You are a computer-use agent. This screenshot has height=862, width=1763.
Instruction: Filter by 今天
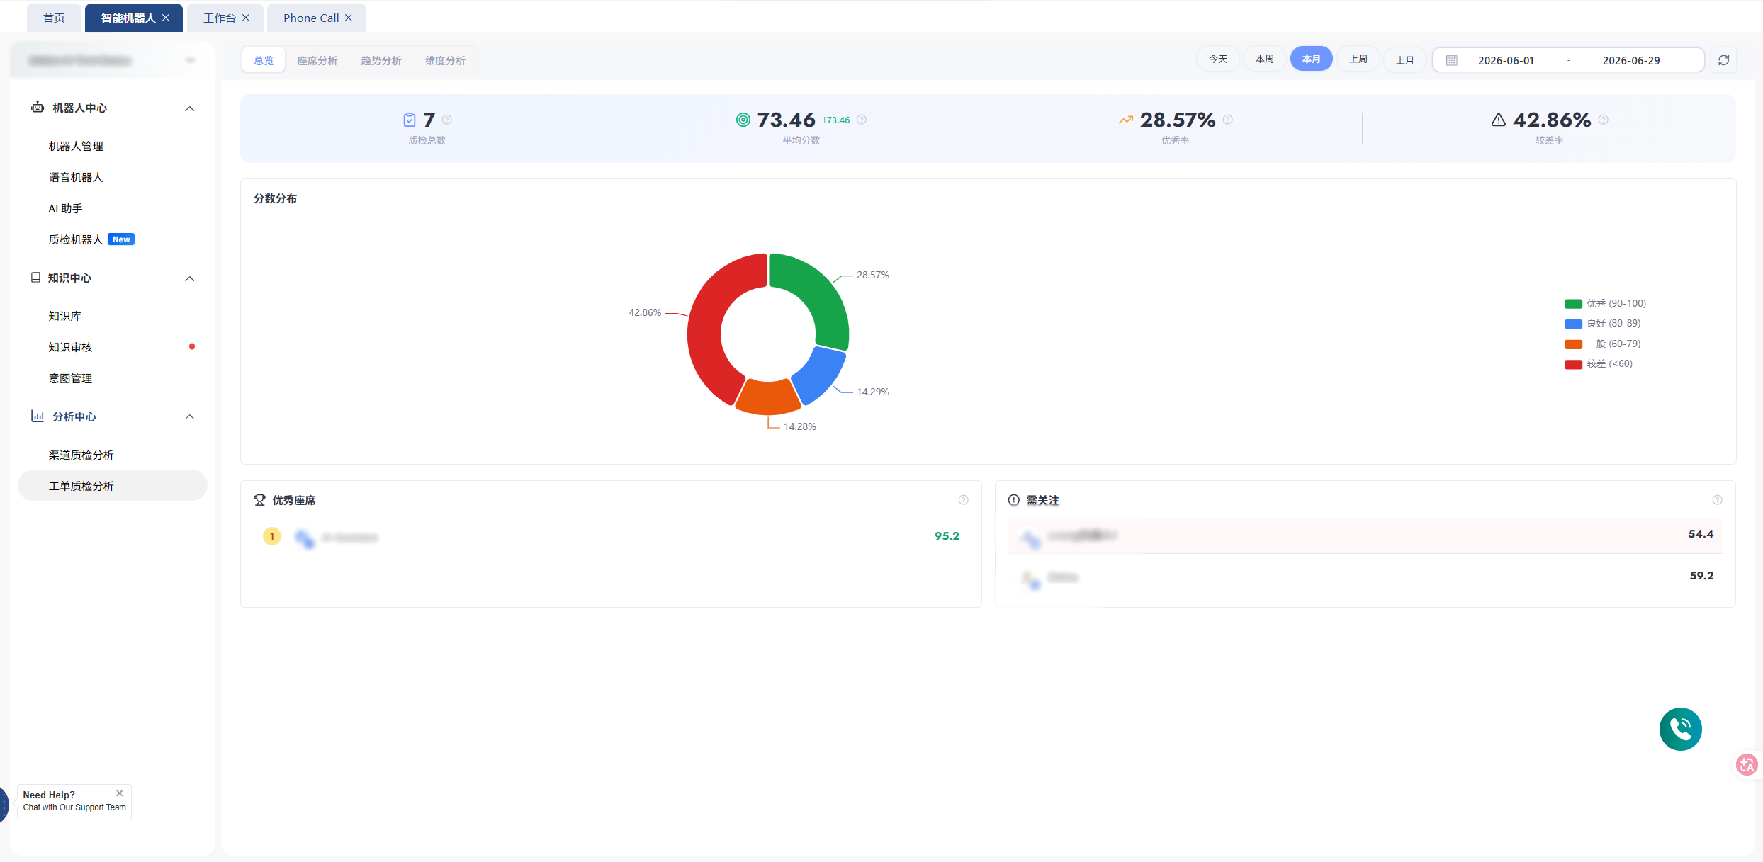[x=1218, y=59]
